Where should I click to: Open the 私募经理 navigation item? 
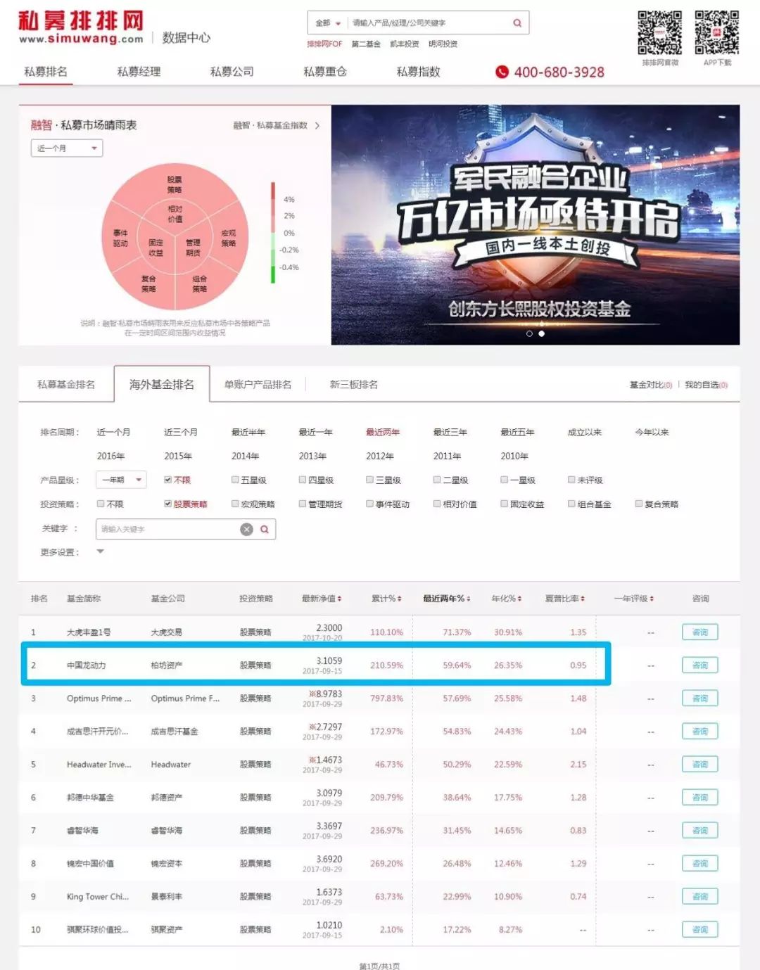coord(139,72)
